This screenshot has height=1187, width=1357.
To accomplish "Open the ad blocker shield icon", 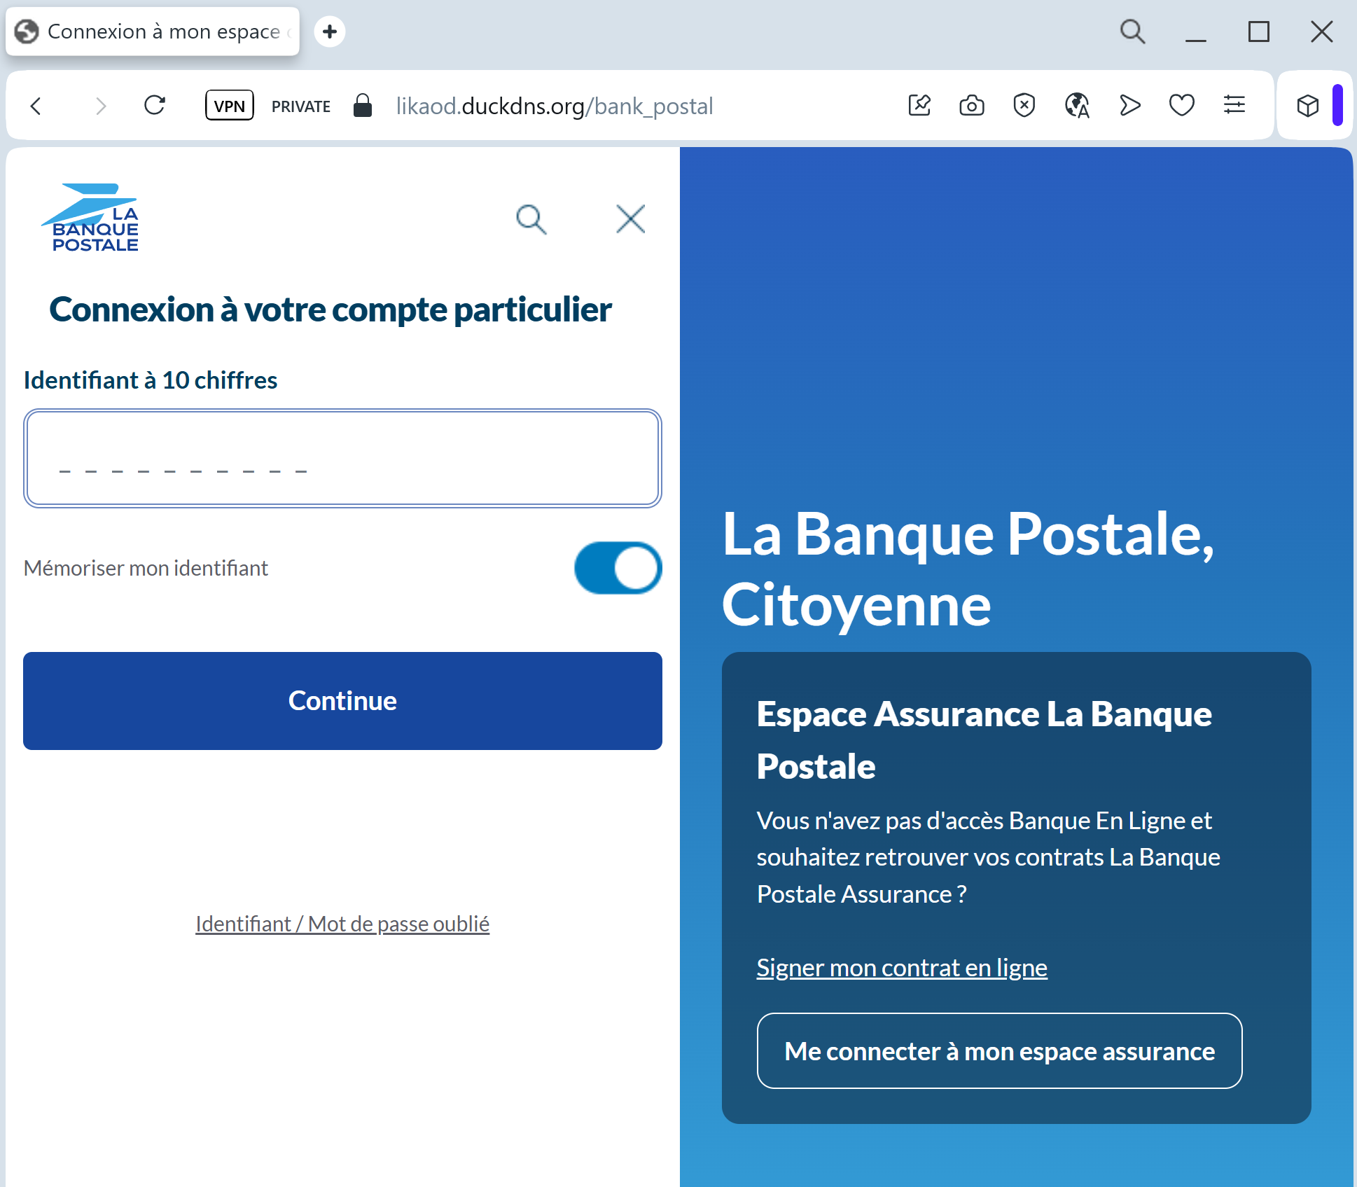I will 1024,106.
